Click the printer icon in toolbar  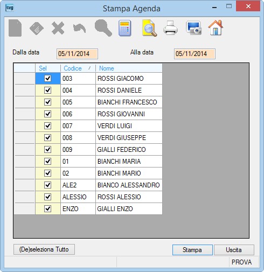170,28
